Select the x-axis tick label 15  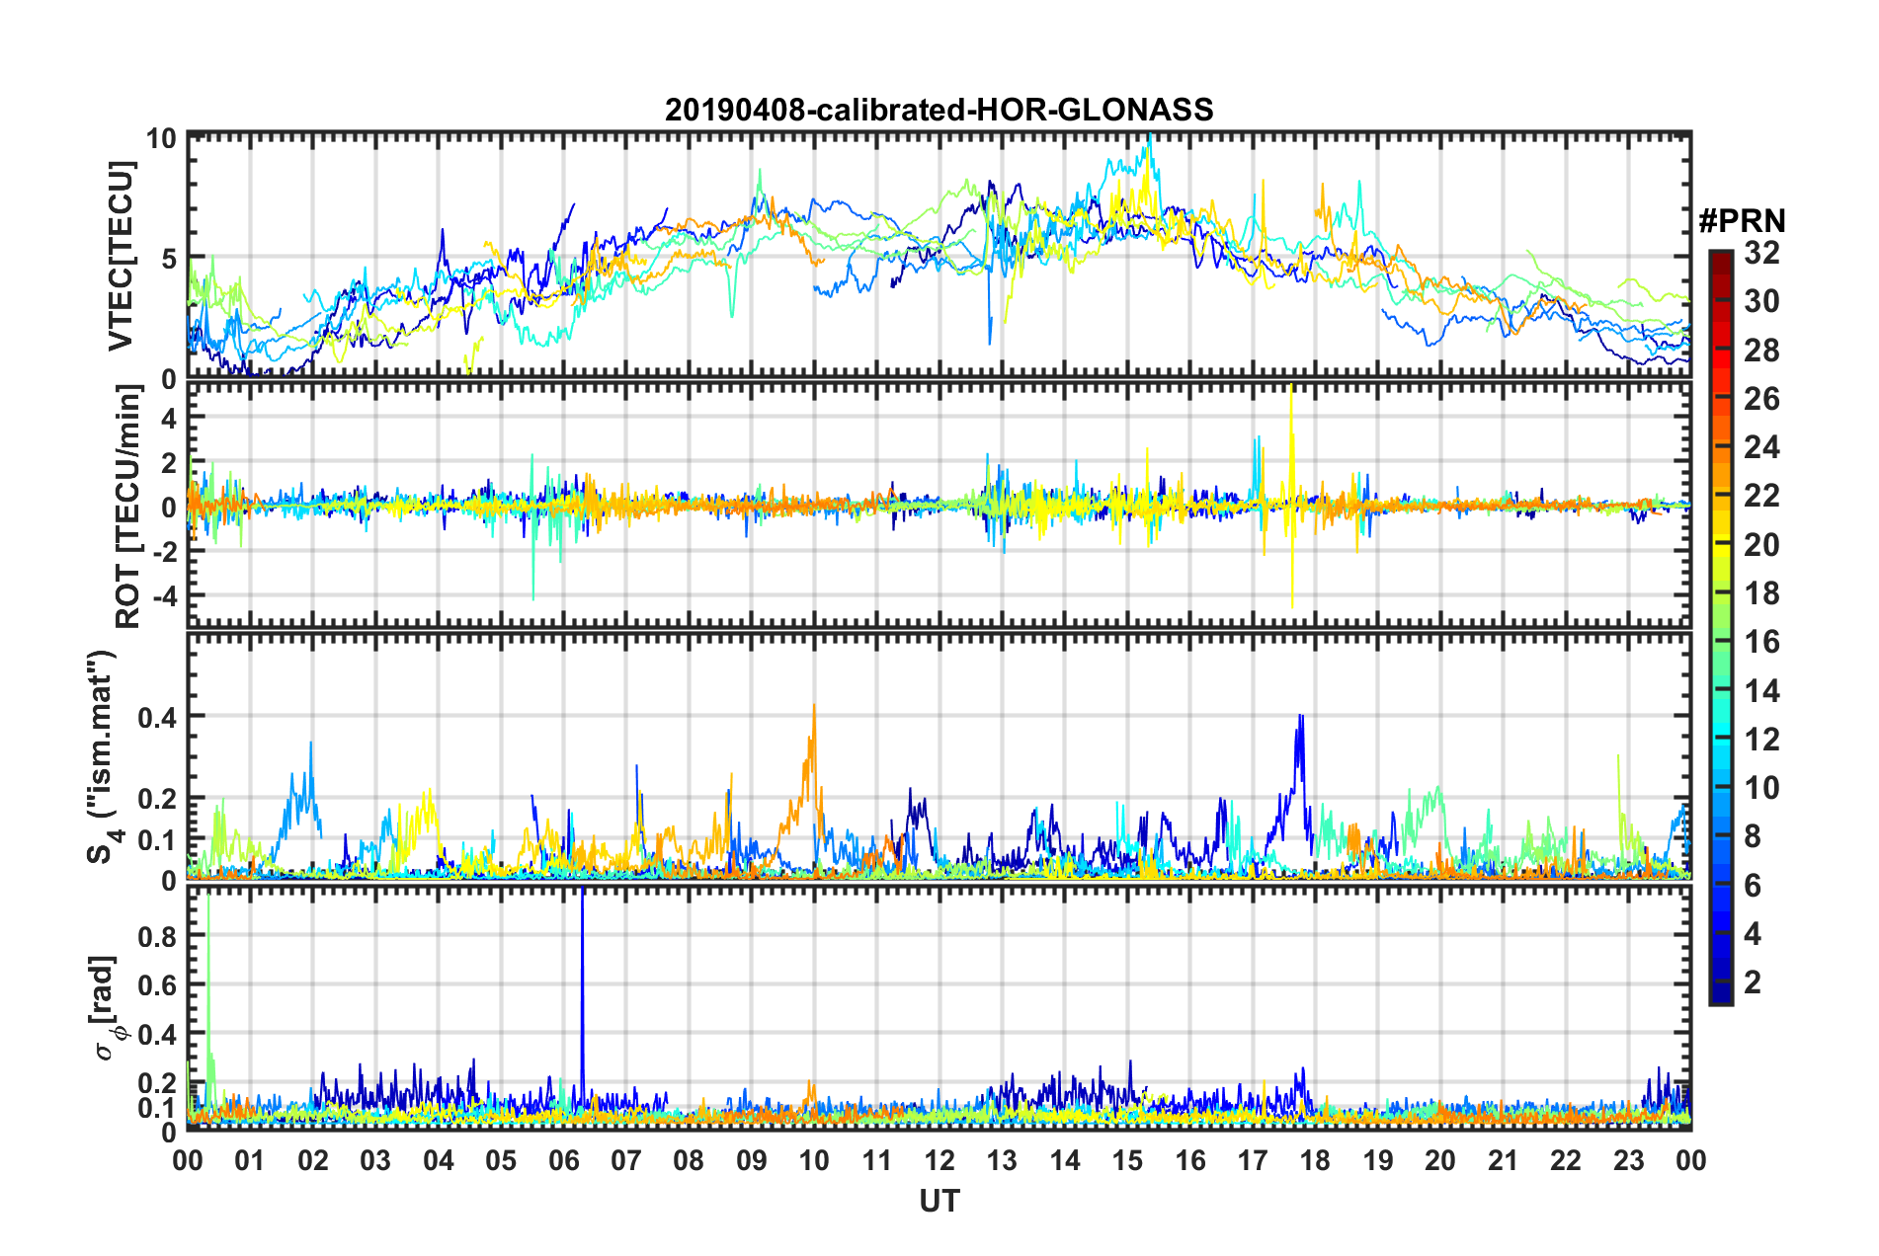[1127, 1160]
